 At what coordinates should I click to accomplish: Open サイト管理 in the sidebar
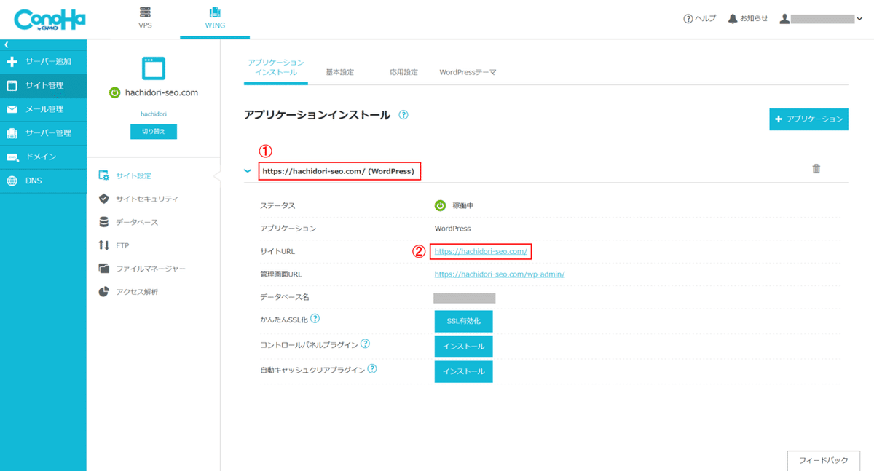(43, 86)
